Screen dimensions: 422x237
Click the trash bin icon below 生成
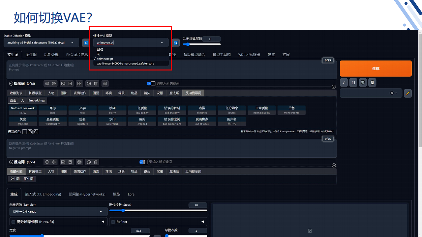click(363, 83)
